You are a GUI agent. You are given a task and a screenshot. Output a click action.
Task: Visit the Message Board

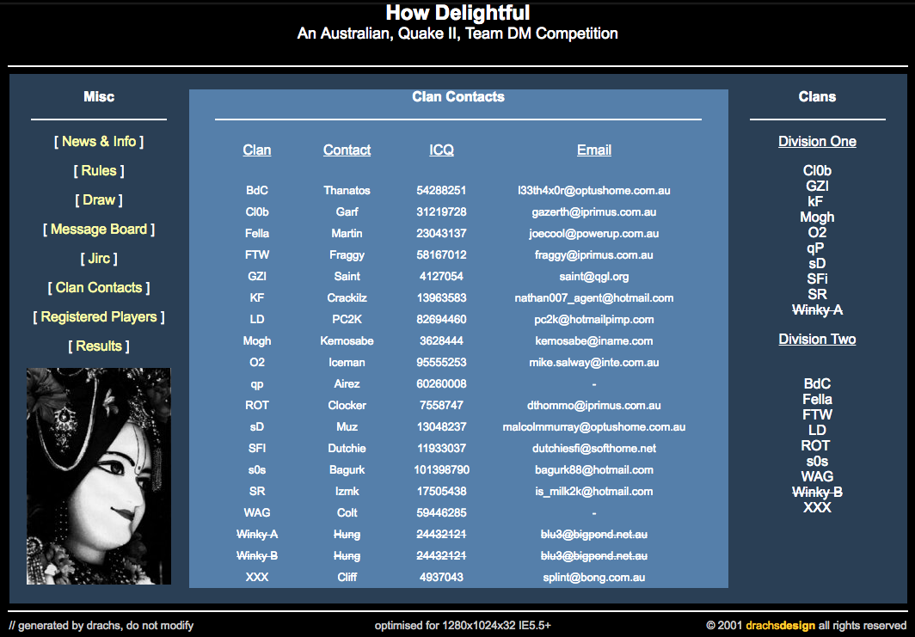click(x=99, y=230)
